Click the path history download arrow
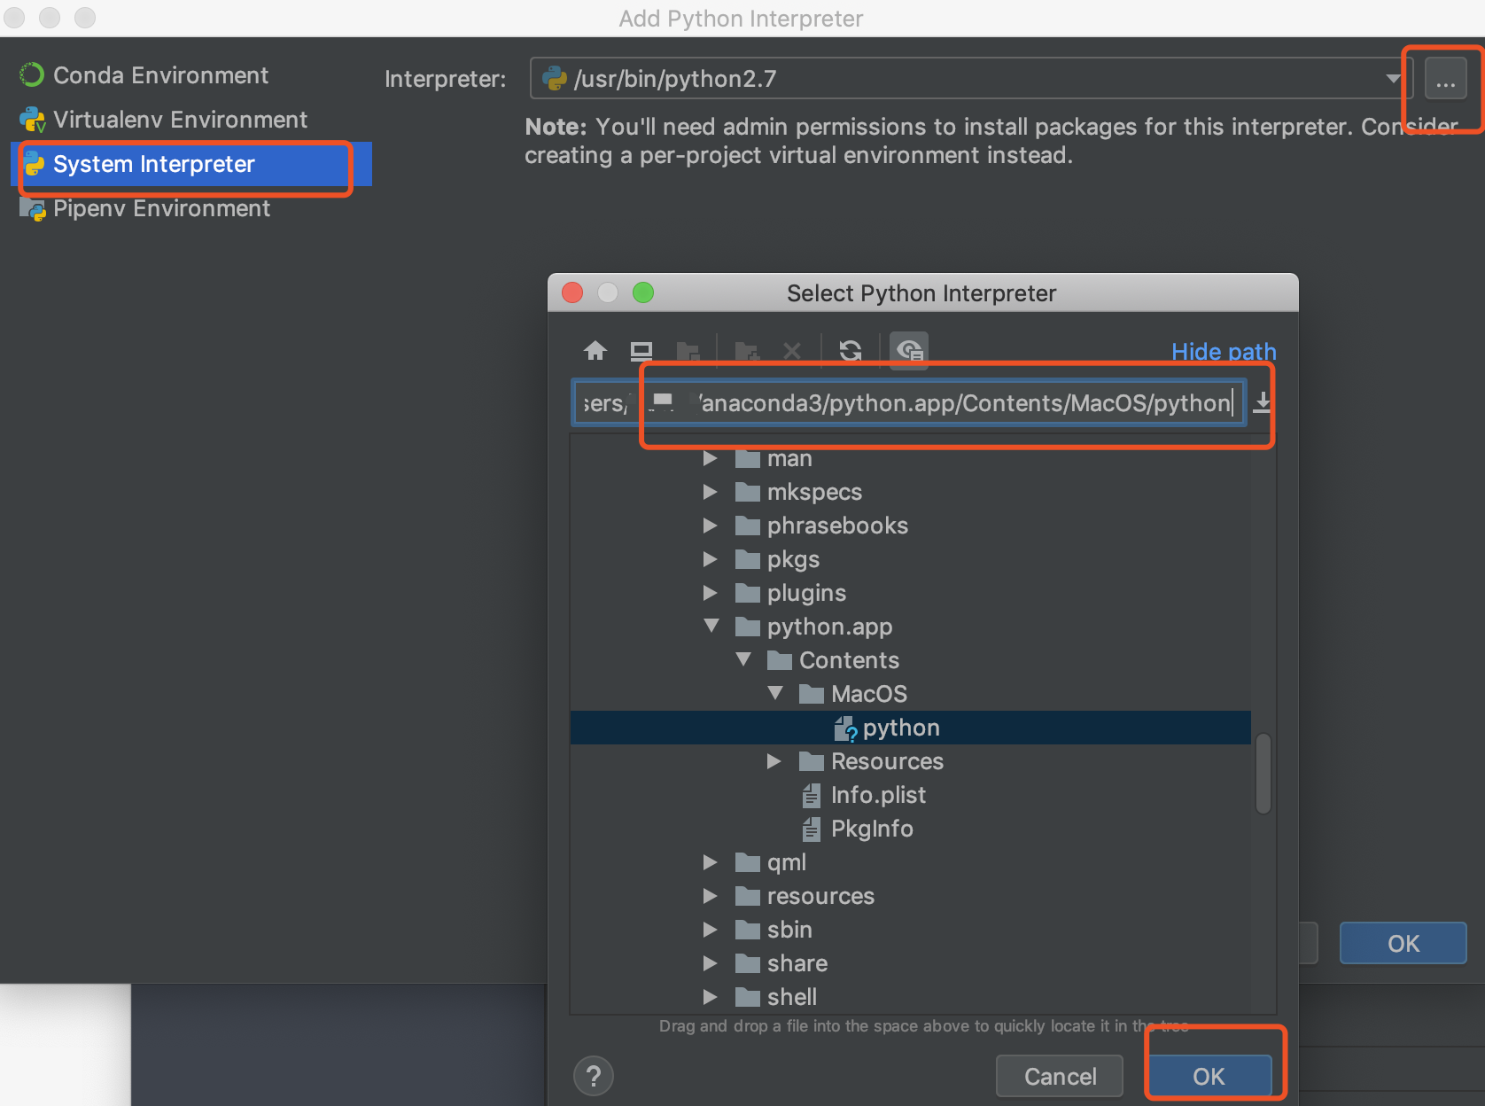 coord(1263,402)
